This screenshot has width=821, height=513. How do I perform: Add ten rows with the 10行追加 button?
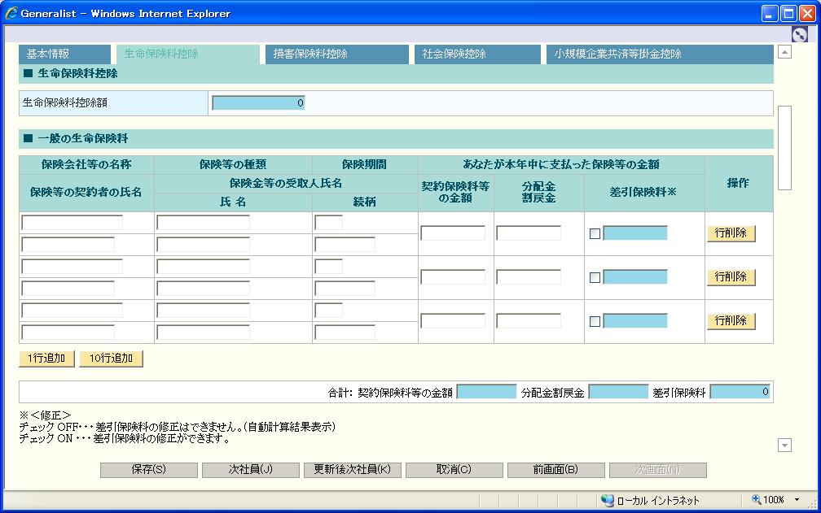tap(111, 359)
